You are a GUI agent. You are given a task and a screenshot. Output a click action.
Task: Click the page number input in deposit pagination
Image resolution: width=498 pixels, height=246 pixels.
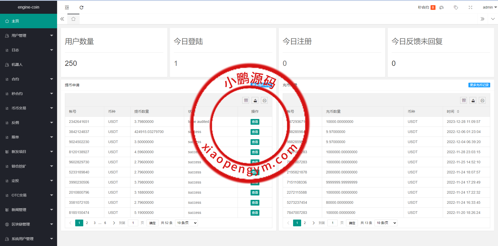pyautogui.click(x=333, y=223)
